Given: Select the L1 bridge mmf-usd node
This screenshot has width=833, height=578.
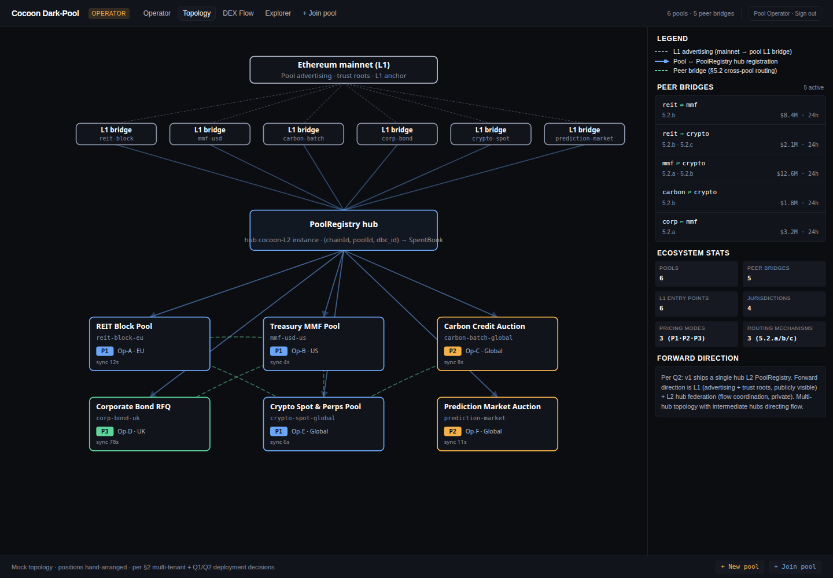Looking at the screenshot, I should click(210, 134).
